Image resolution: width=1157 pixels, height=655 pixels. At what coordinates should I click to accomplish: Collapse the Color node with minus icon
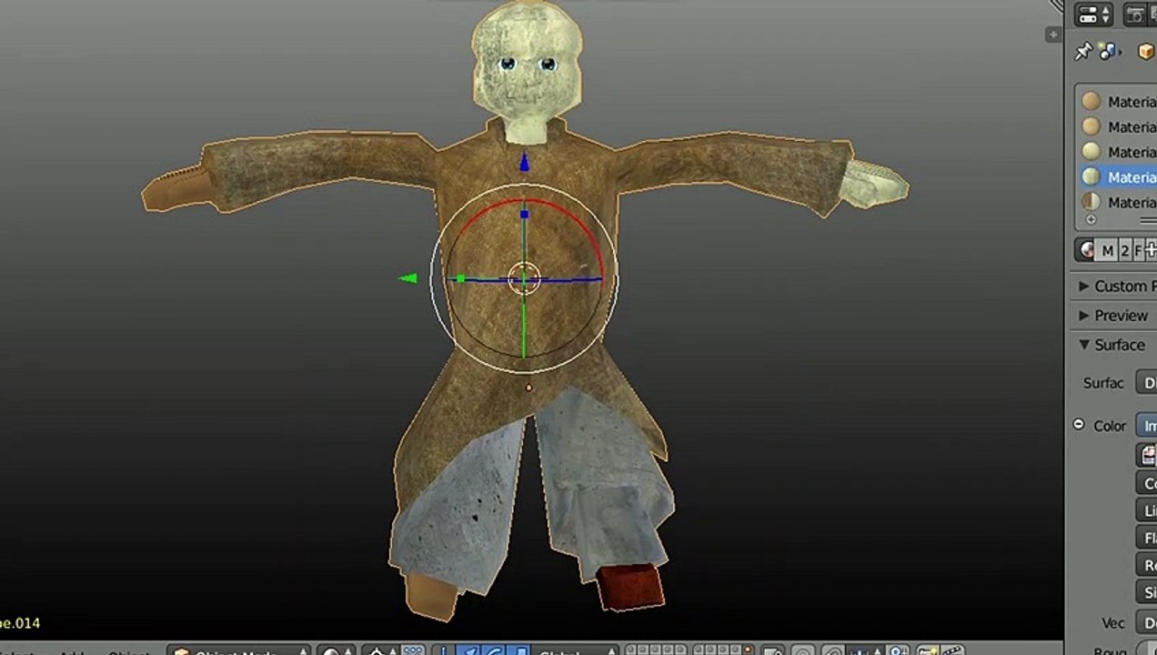1079,425
